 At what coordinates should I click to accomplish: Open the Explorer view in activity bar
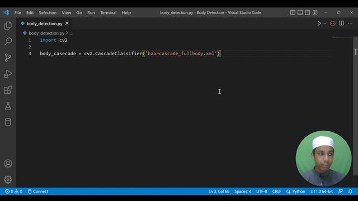pyautogui.click(x=8, y=26)
